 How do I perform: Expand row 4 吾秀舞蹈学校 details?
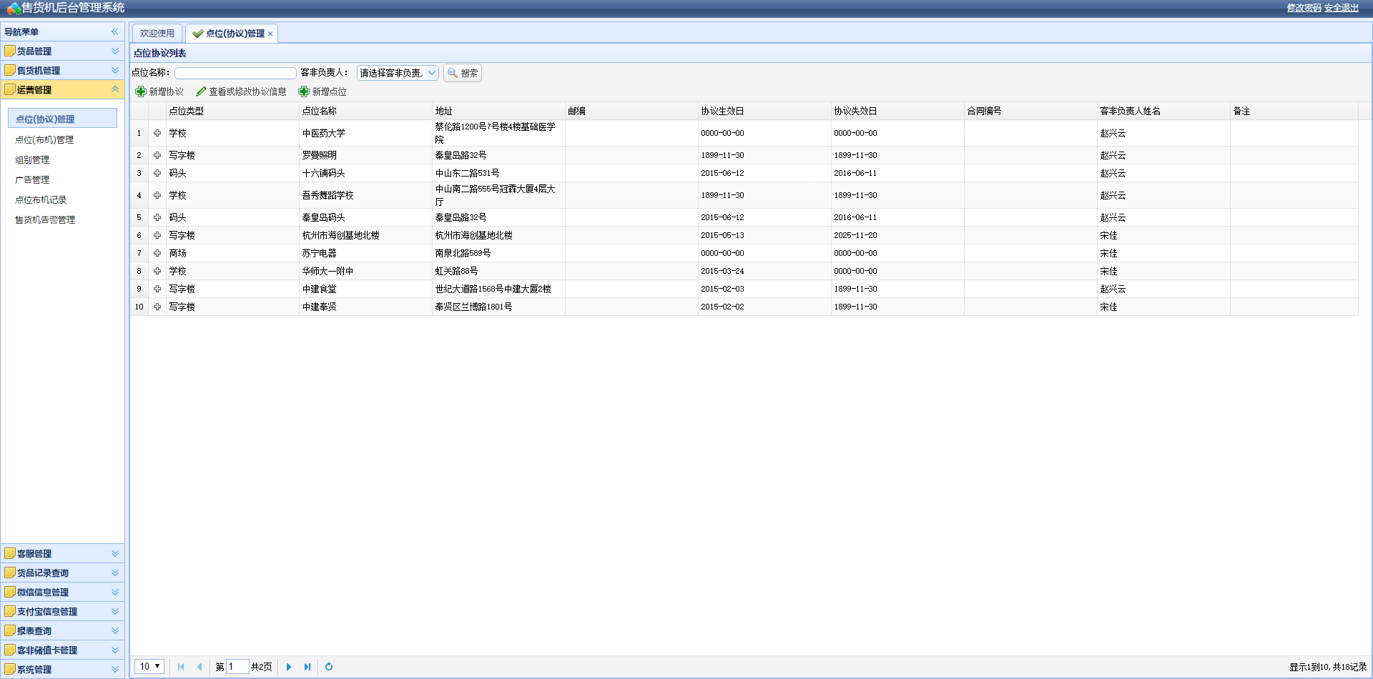(157, 195)
